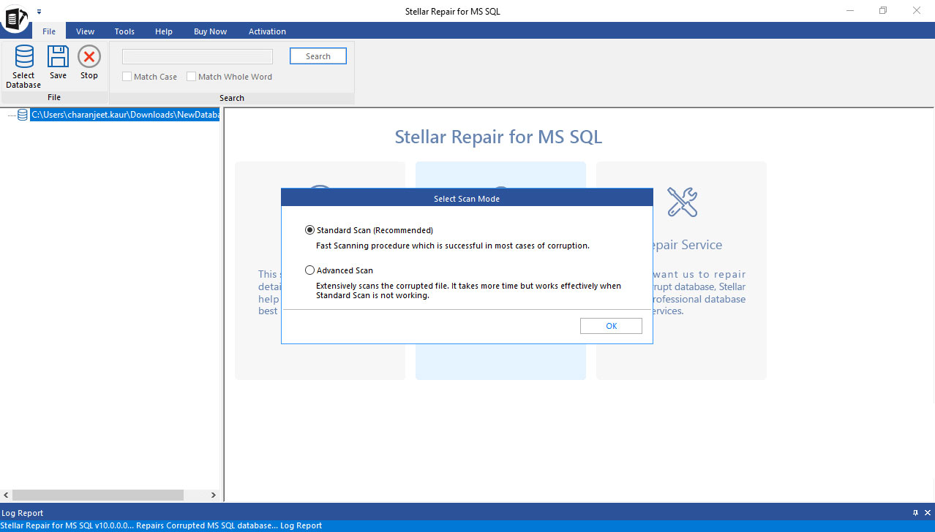Click the Stellar app logo icon
This screenshot has height=532, width=935.
click(15, 18)
